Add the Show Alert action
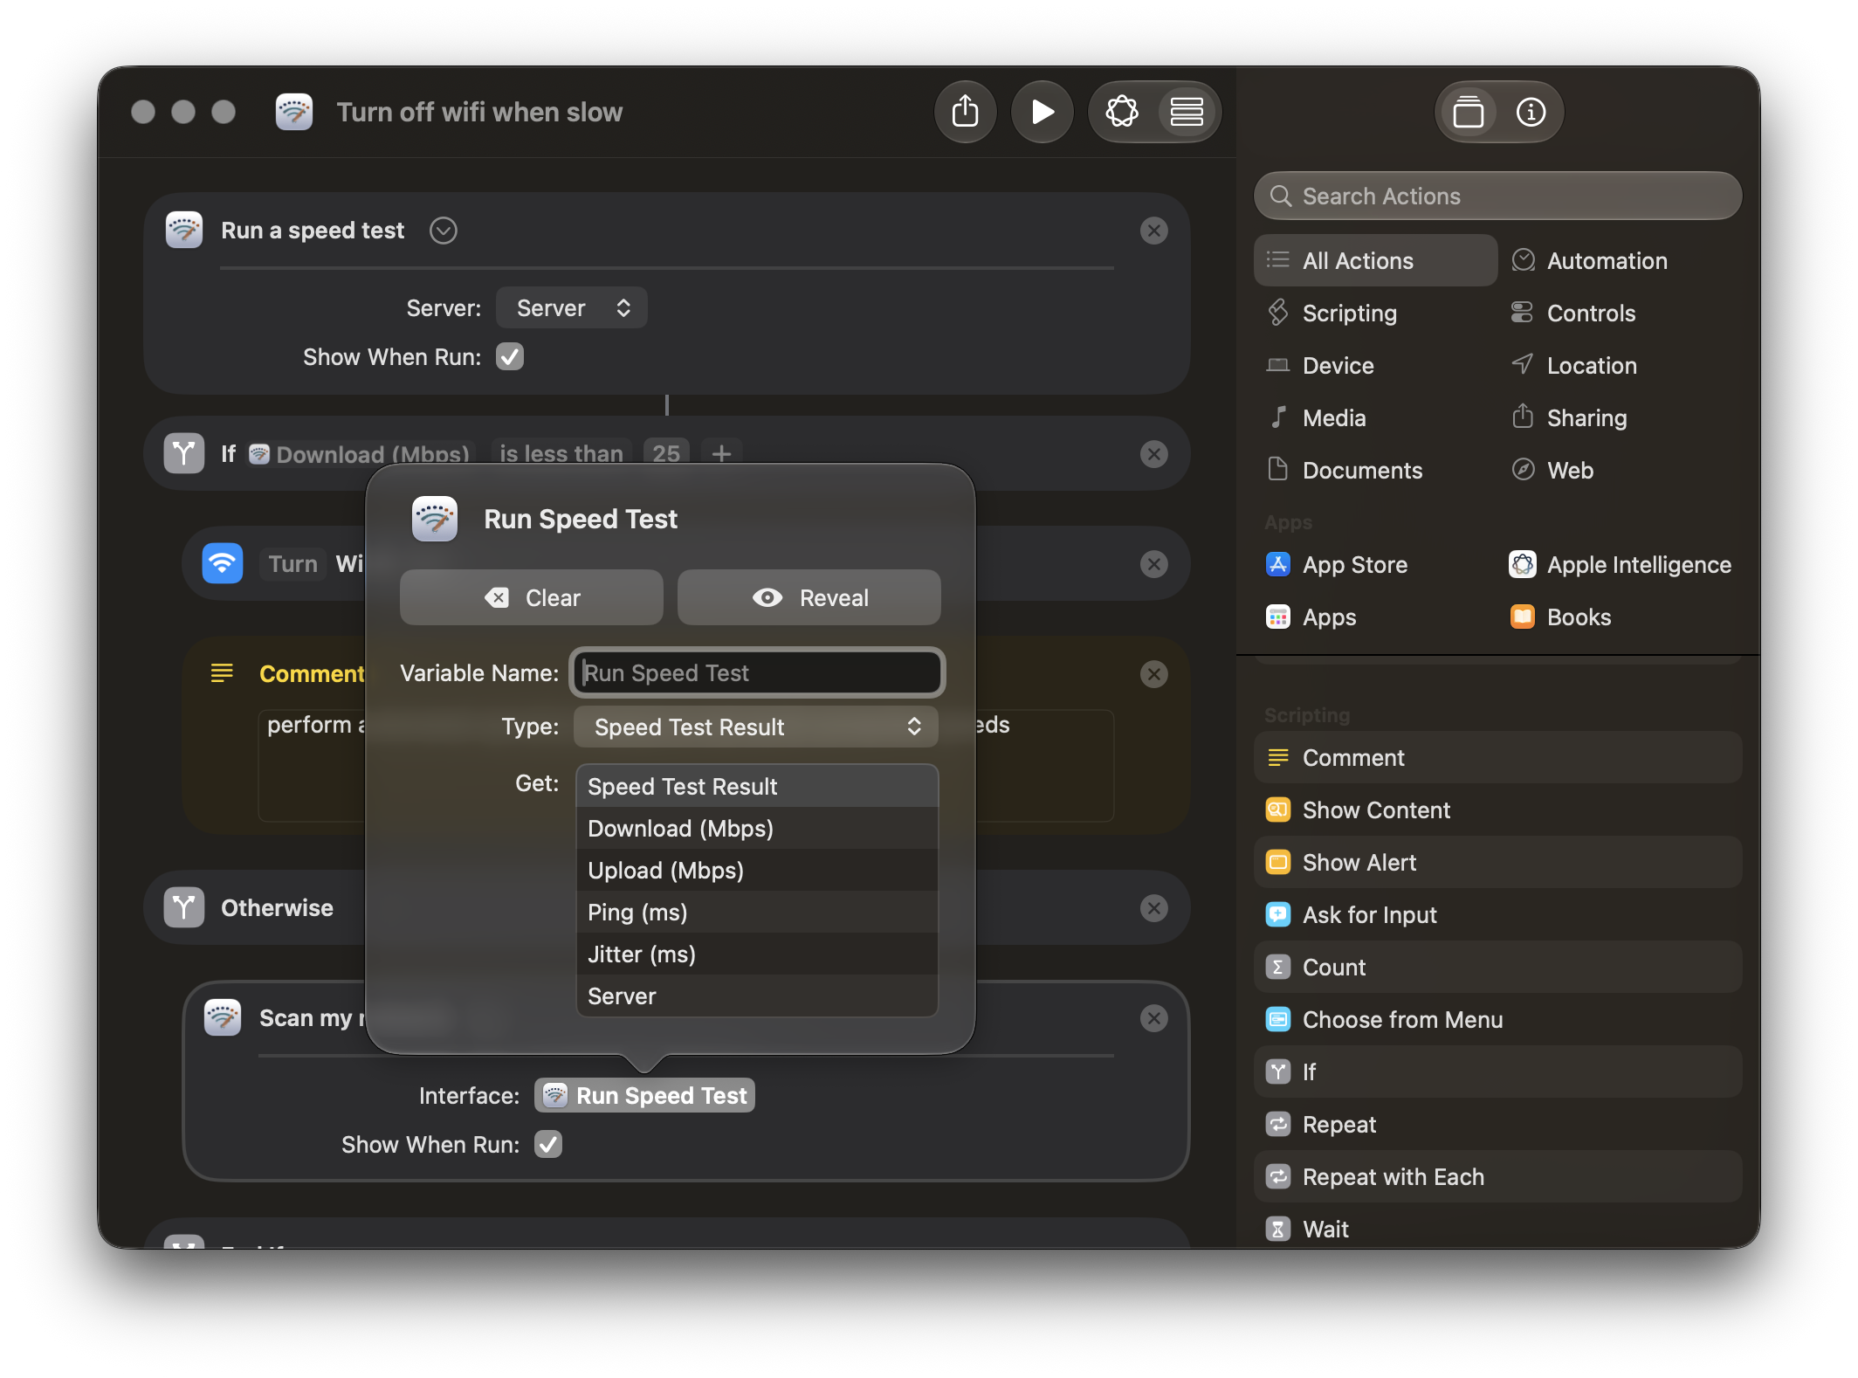Viewport: 1858px width, 1378px height. tap(1497, 862)
